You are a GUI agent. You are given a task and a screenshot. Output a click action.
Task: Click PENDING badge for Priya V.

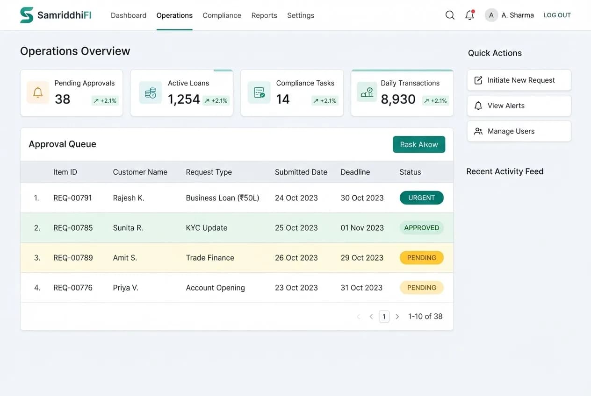[421, 288]
